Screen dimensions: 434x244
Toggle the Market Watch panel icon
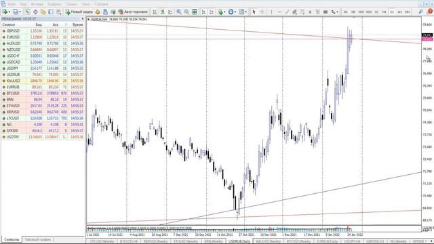27,12
